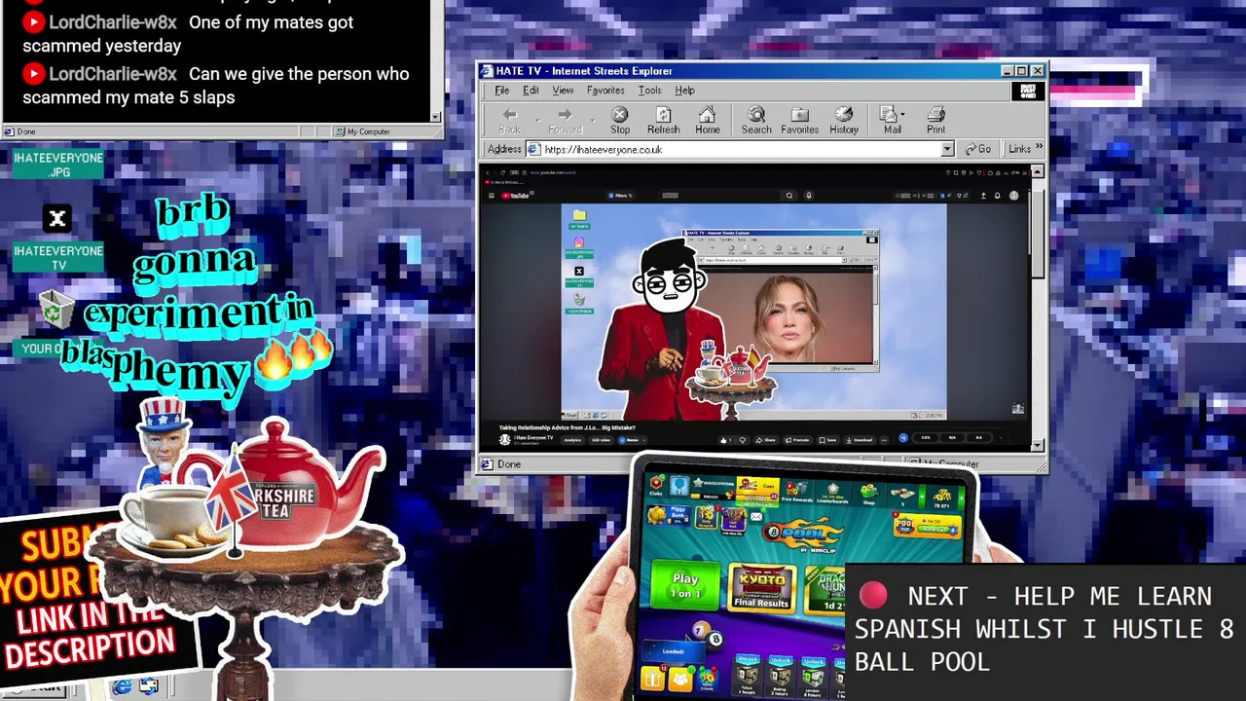Tap the Kyoto Final Results tile
This screenshot has width=1246, height=701.
761,589
